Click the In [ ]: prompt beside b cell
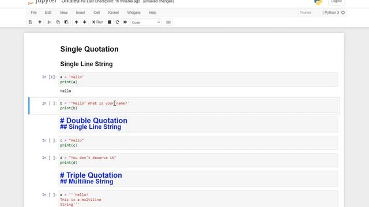369x207 pixels. point(50,103)
